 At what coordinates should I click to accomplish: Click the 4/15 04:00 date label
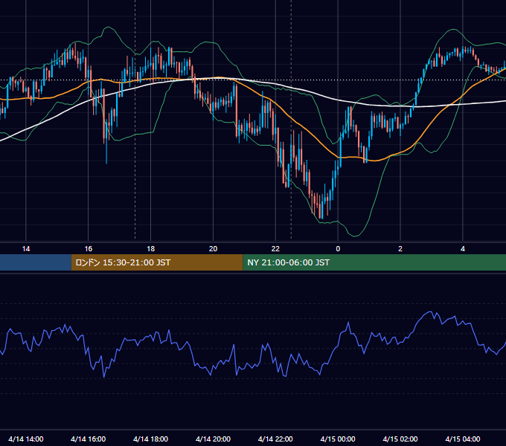[463, 439]
